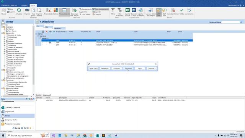The width and height of the screenshot is (245, 138).
Task: Export list with Exportar a Excel
Action: point(127,12)
